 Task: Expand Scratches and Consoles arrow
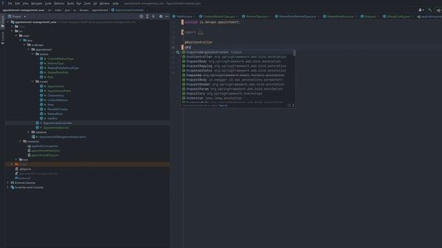tap(8, 187)
